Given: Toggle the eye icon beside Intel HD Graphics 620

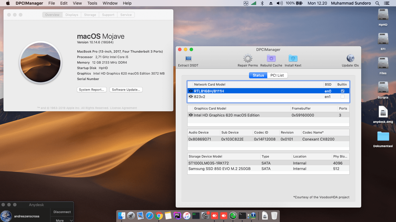Looking at the screenshot, I should [x=191, y=115].
